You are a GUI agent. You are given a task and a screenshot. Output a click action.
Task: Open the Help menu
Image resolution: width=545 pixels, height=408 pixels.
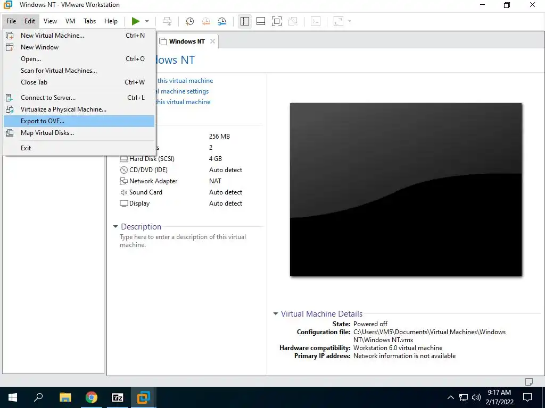point(111,21)
